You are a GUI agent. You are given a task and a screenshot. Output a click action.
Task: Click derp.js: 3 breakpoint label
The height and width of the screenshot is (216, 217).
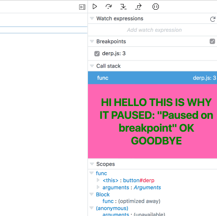click(114, 53)
